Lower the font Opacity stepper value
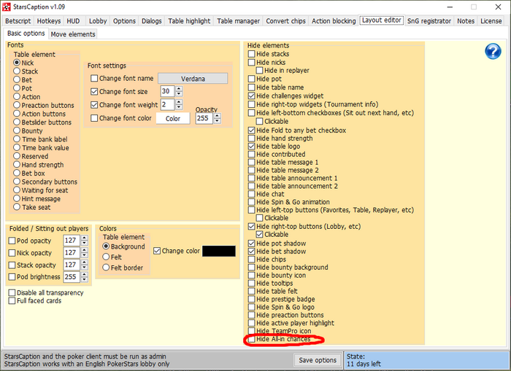This screenshot has width=511, height=371. click(218, 121)
